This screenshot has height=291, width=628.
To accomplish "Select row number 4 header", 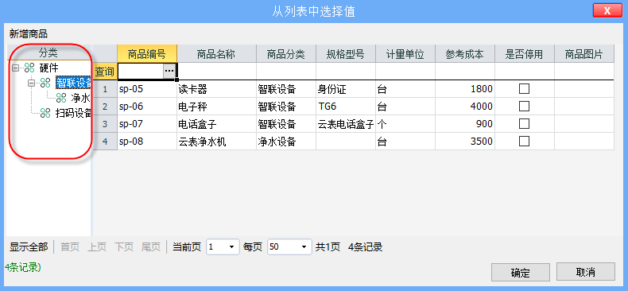I will coord(105,141).
